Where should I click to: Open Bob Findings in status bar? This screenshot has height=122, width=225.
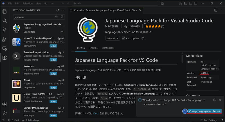[30, 120]
